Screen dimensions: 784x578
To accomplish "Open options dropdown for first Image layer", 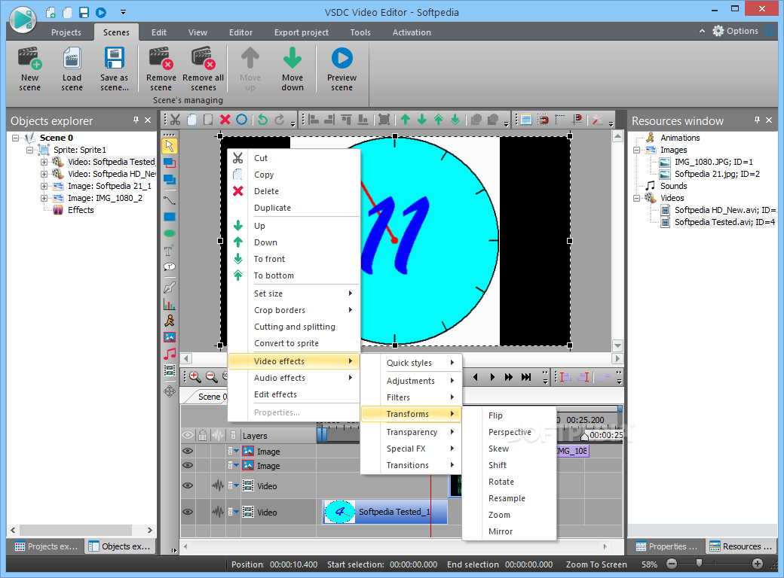I will [234, 452].
